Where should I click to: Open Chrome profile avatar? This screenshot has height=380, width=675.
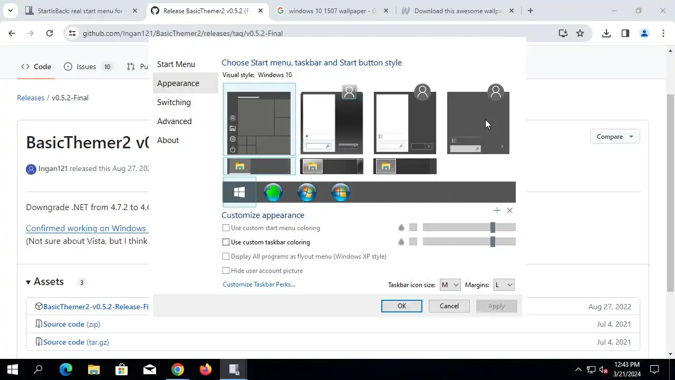[644, 33]
